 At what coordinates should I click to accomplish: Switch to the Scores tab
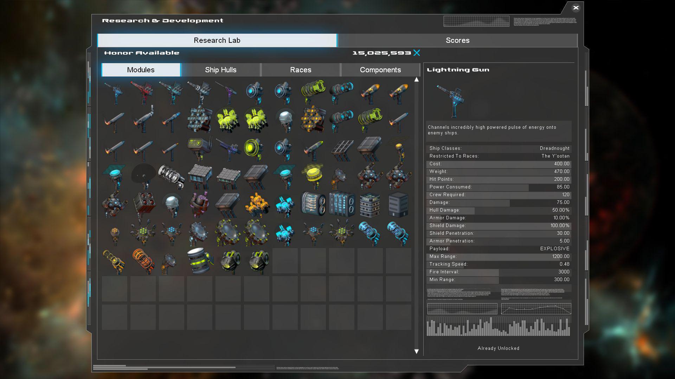pos(457,40)
